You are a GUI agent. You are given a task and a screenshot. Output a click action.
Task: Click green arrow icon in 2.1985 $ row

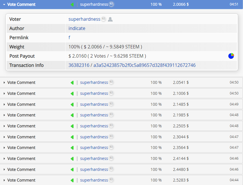(72, 115)
